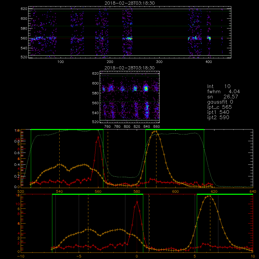
Task: Click the dashed orange line near -4 in the bottom plot
Action: [88, 223]
